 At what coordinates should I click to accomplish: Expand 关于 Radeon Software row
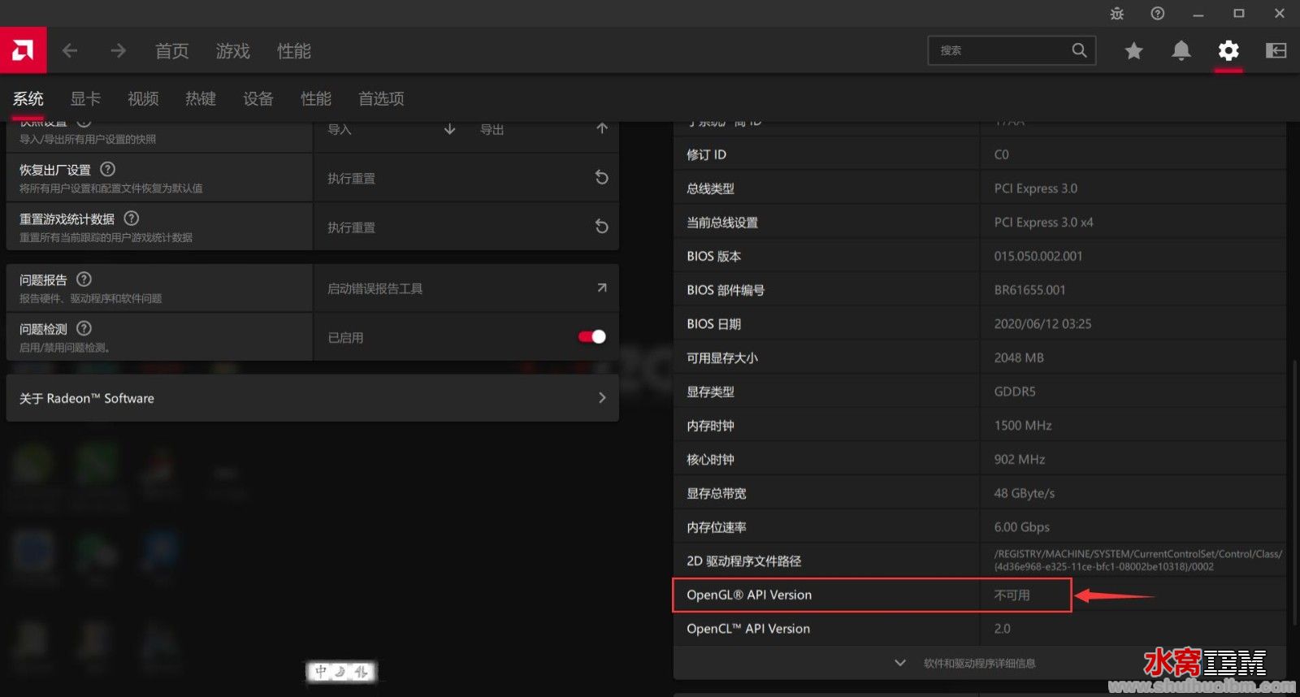312,398
